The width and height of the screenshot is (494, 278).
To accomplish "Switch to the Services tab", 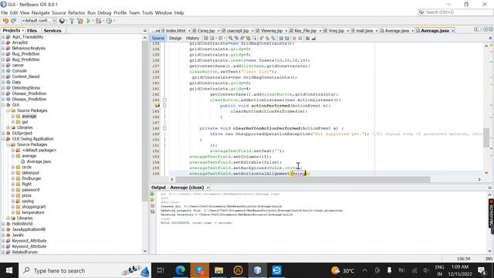I will [52, 31].
